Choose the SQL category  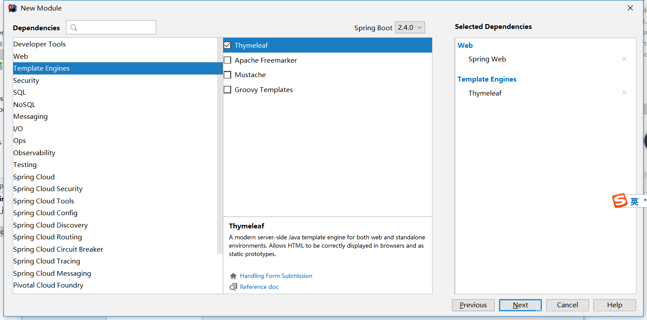pyautogui.click(x=115, y=92)
